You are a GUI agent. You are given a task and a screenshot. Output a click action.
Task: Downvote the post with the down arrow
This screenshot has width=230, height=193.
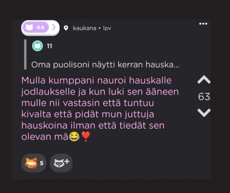(x=204, y=113)
